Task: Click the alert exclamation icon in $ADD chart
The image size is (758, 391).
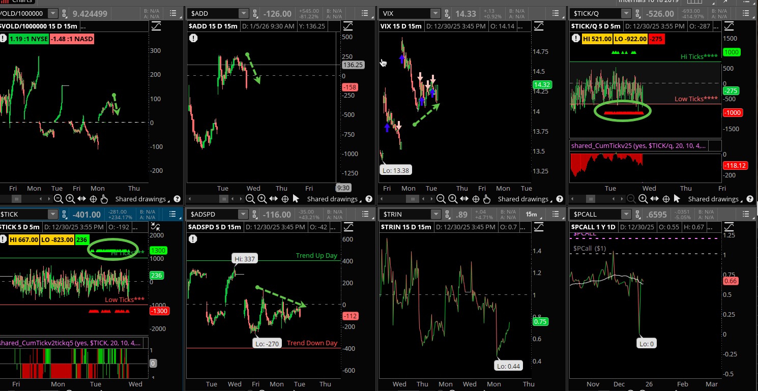Action: click(x=194, y=38)
